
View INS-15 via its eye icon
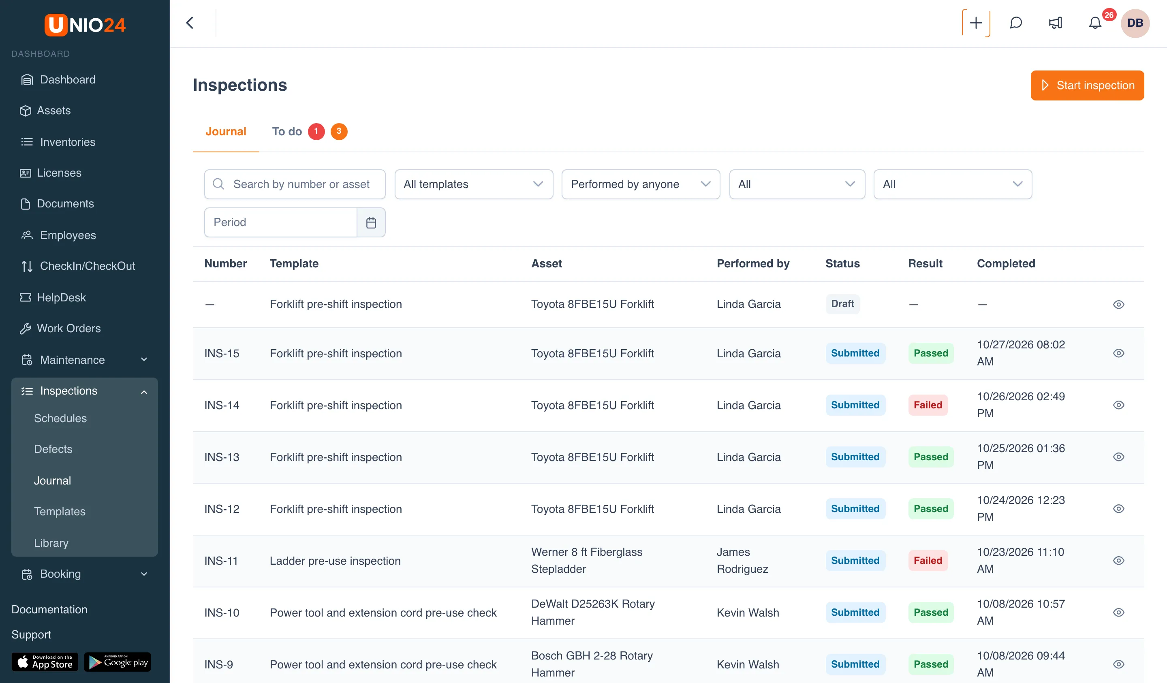(x=1118, y=353)
